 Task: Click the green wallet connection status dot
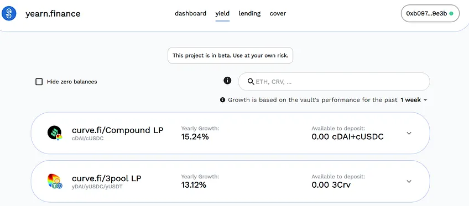click(x=451, y=13)
